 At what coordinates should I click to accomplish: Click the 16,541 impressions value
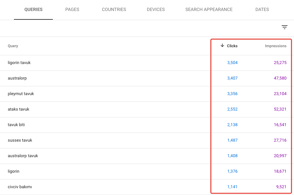click(280, 125)
